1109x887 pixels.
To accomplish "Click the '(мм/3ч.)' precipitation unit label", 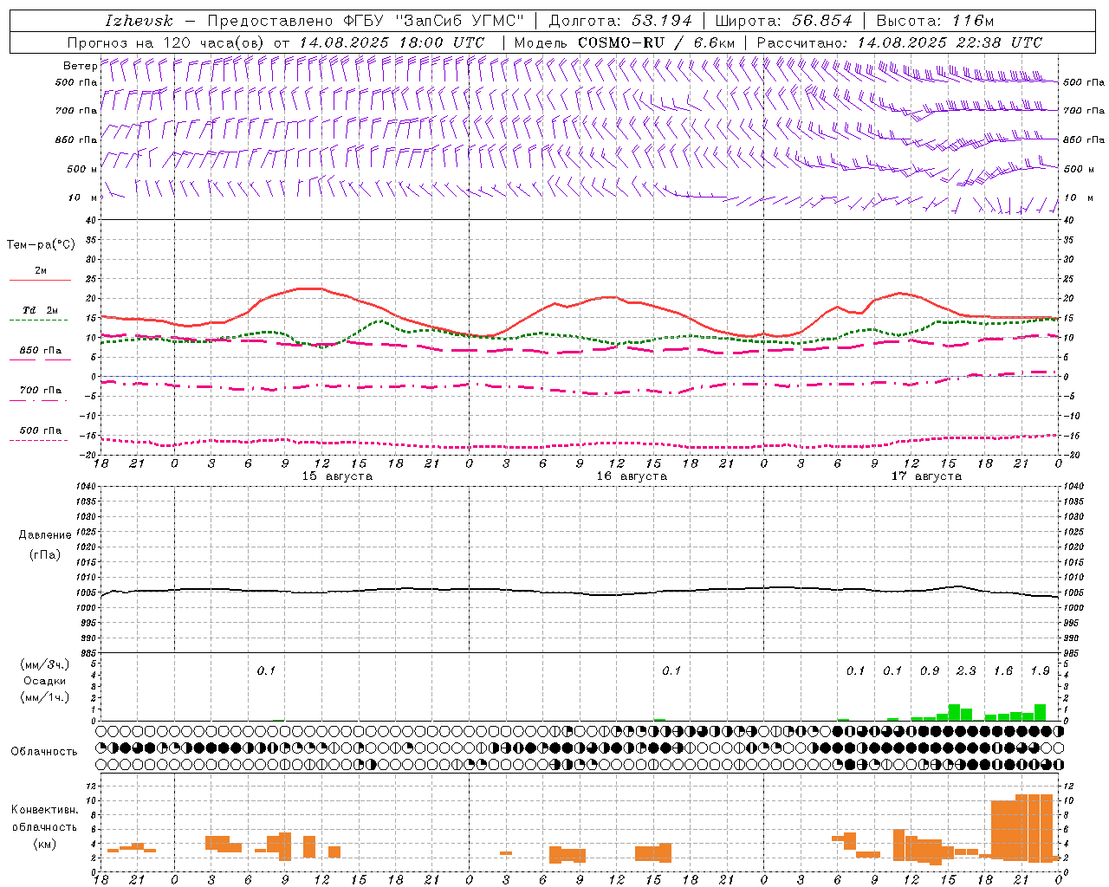I will (45, 664).
